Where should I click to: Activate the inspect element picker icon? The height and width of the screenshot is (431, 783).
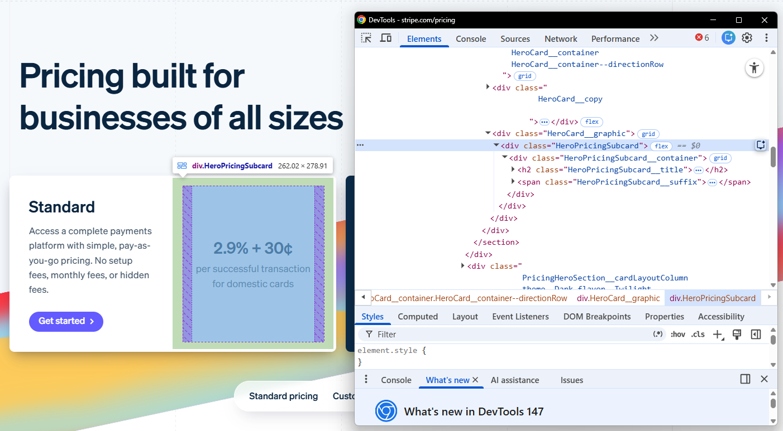(366, 38)
